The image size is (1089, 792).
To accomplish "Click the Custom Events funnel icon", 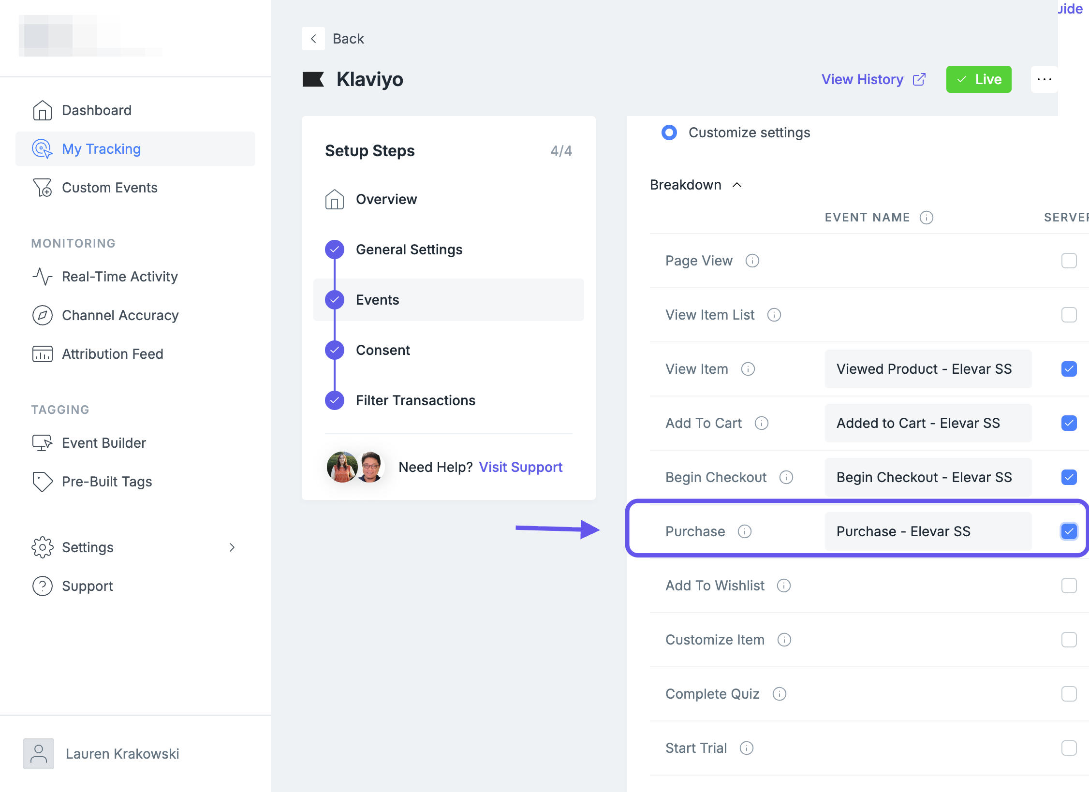I will [43, 188].
